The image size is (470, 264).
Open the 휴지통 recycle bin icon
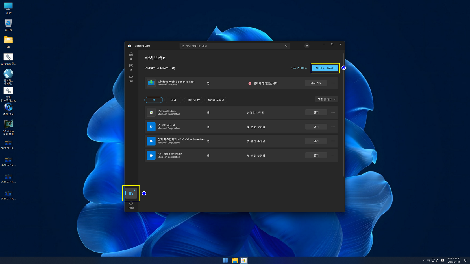8,25
